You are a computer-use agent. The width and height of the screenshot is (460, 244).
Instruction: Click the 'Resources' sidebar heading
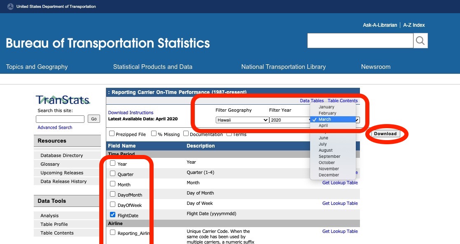52,141
